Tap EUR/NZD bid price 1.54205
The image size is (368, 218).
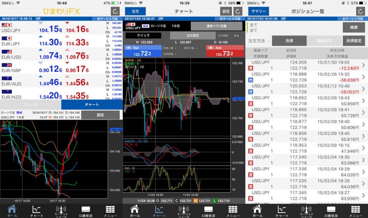(51, 96)
